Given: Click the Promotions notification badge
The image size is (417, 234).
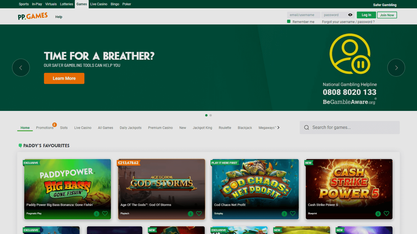Looking at the screenshot, I should tap(54, 125).
